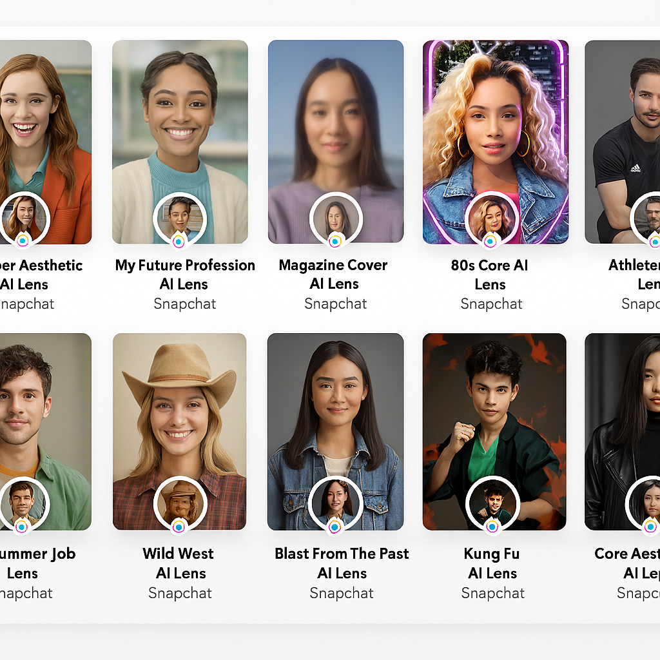Open the 80s Core AI Lens title
Image resolution: width=660 pixels, height=660 pixels.
tap(490, 275)
